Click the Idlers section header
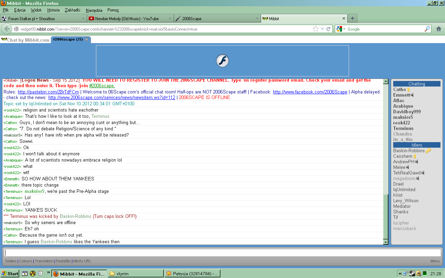The height and width of the screenshot is (278, 445). point(417,145)
